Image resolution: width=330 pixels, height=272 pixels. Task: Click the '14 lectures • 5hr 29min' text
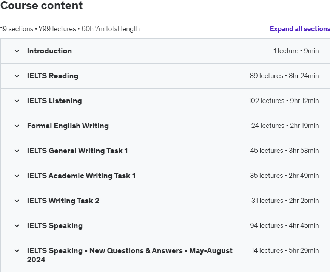click(285, 250)
